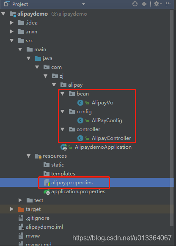Image resolution: width=176 pixels, height=246 pixels.
Task: Click the orange target folder icon
Action: [21, 209]
